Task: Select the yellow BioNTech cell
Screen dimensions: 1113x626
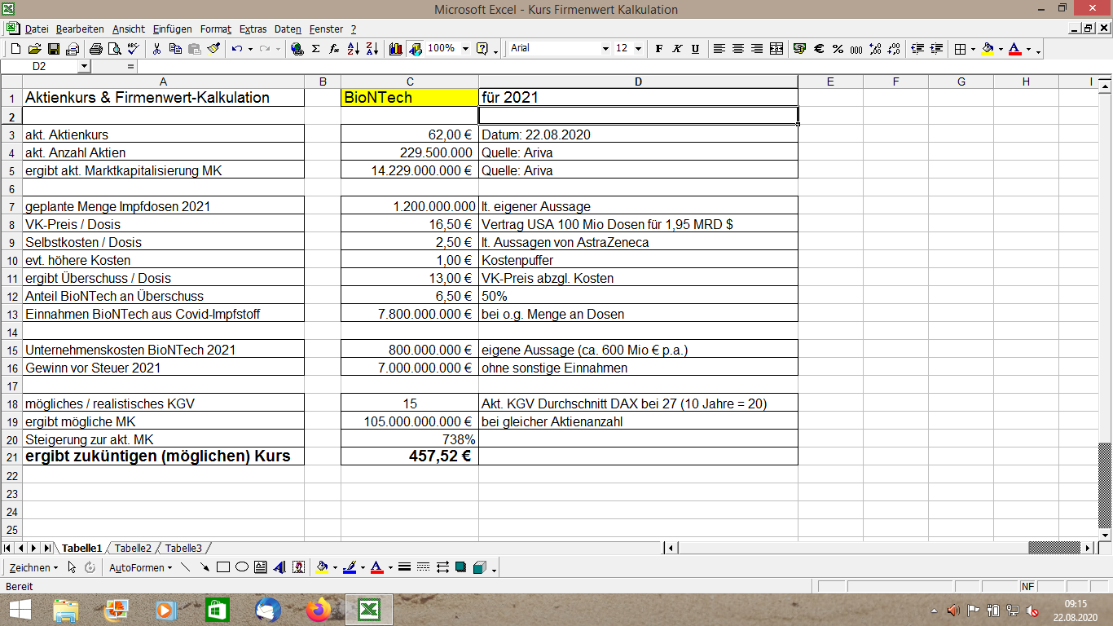Action: pyautogui.click(x=409, y=97)
